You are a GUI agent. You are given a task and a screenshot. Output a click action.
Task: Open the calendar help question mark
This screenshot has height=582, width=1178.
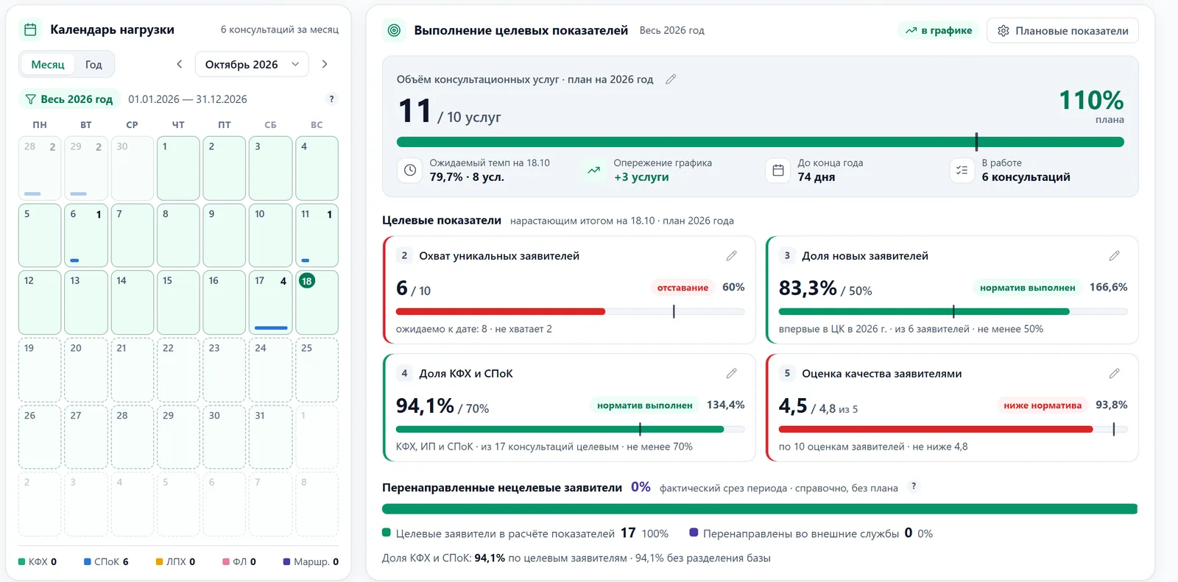coord(331,99)
